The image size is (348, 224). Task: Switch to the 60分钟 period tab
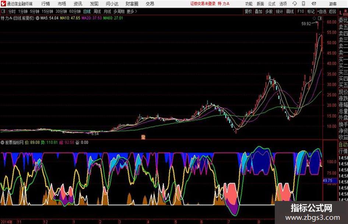[x=75, y=11]
